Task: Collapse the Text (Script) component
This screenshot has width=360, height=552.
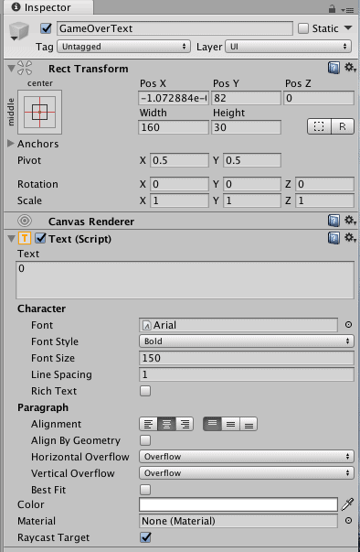Action: [11, 239]
